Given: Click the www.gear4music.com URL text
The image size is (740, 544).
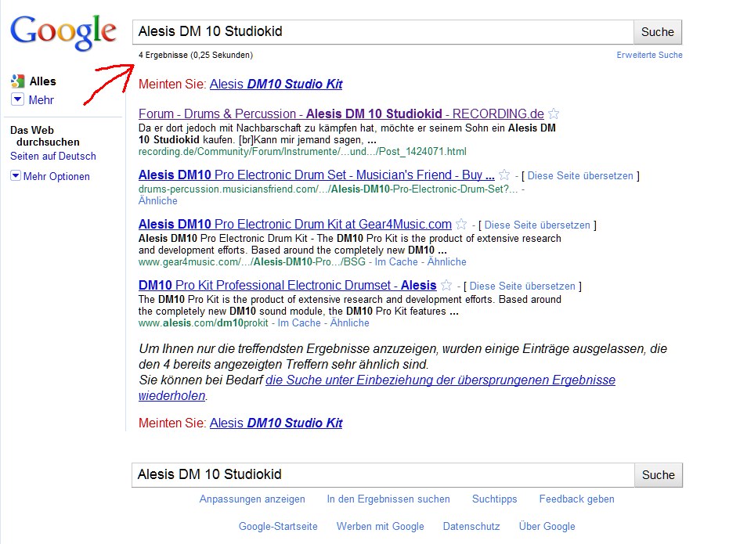Looking at the screenshot, I should pyautogui.click(x=252, y=262).
